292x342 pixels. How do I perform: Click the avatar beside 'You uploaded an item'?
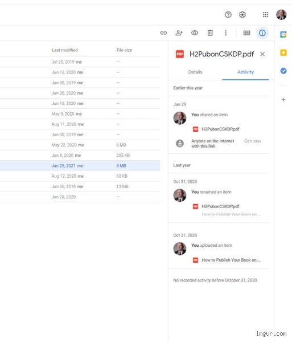pyautogui.click(x=180, y=249)
